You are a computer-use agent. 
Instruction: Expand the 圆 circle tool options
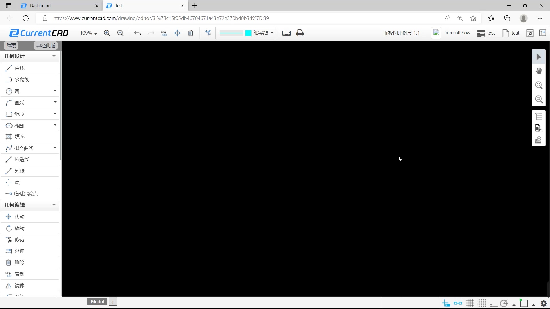55,91
